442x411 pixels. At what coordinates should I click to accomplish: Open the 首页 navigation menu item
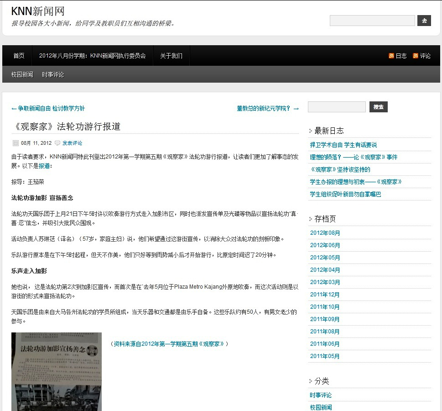coord(19,56)
